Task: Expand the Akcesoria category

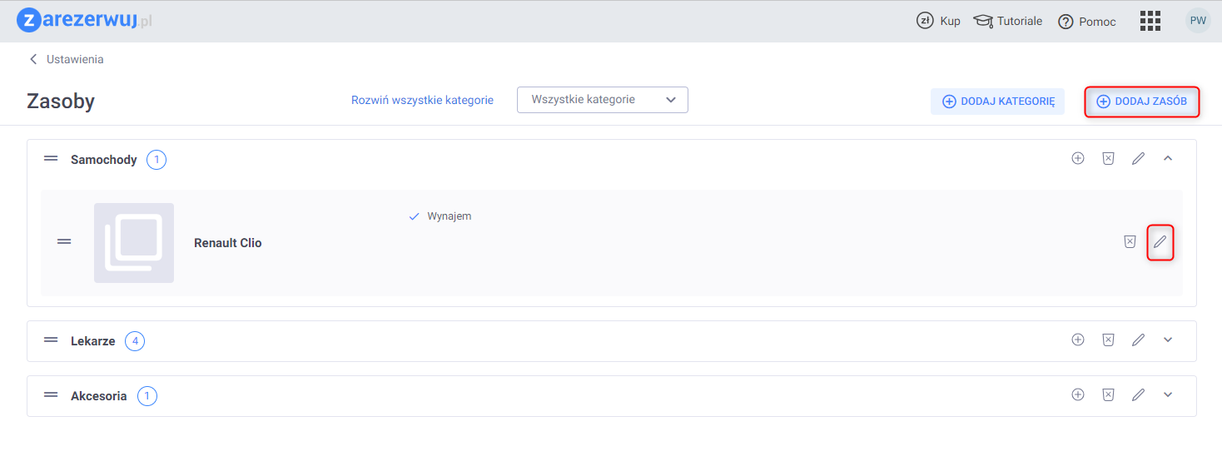Action: click(1168, 394)
